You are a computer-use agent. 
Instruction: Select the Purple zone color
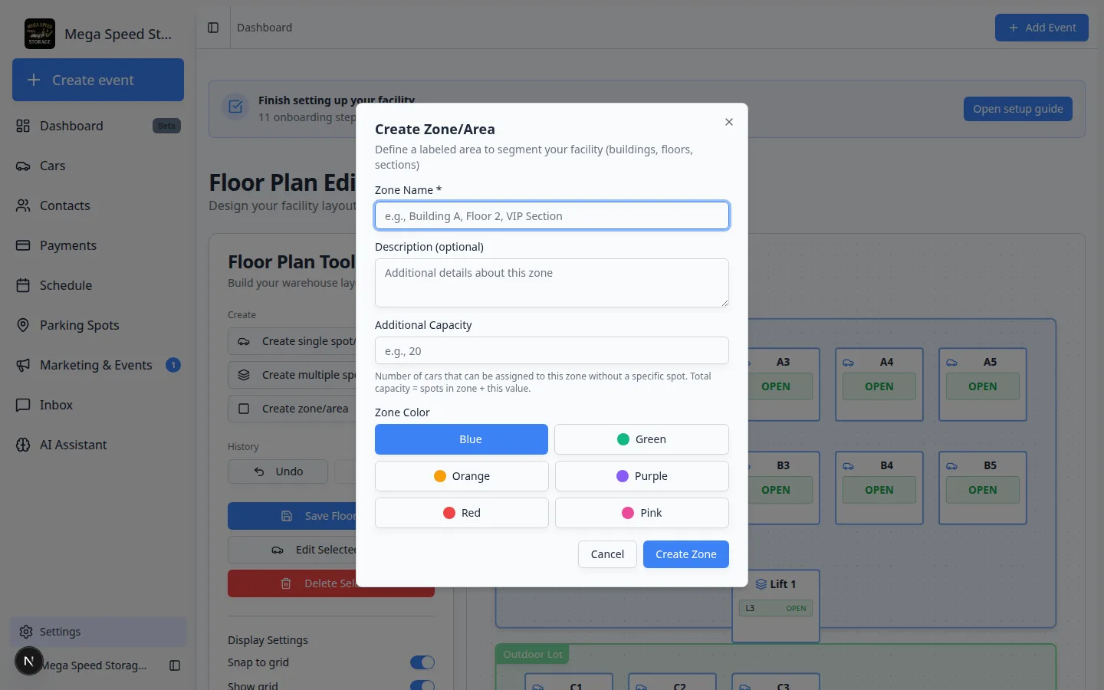pos(642,476)
